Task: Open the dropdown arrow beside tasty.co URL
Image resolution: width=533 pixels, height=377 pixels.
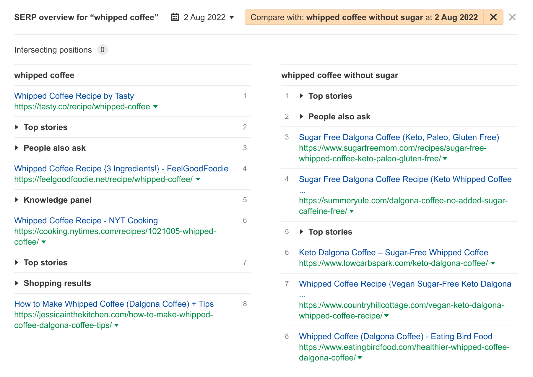Action: point(155,107)
